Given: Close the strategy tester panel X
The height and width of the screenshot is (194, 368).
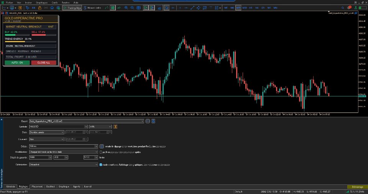Looking at the screenshot, I should click(2, 119).
